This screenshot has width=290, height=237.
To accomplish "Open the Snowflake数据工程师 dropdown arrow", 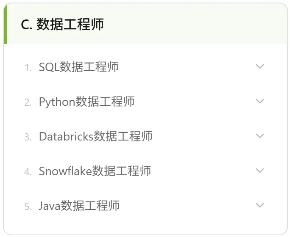I will click(x=260, y=171).
